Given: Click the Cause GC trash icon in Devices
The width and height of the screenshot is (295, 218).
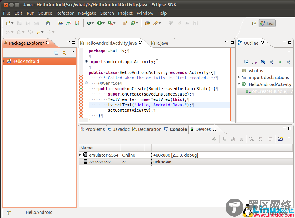Looking at the screenshot, I should pos(242,139).
